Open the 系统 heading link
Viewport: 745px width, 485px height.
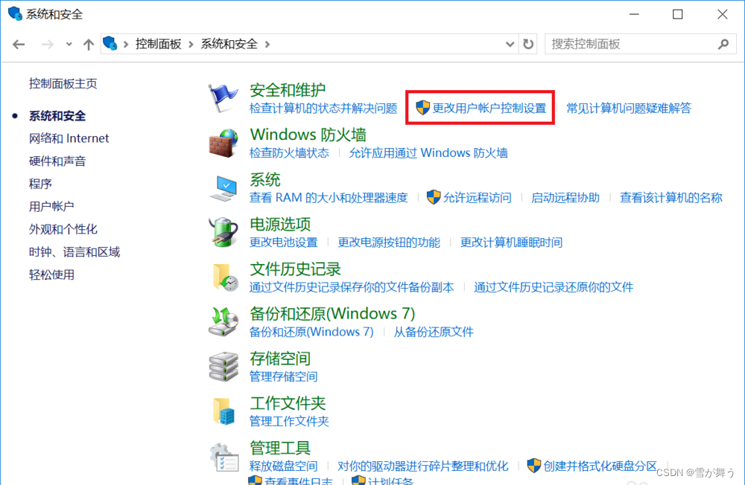[x=265, y=179]
